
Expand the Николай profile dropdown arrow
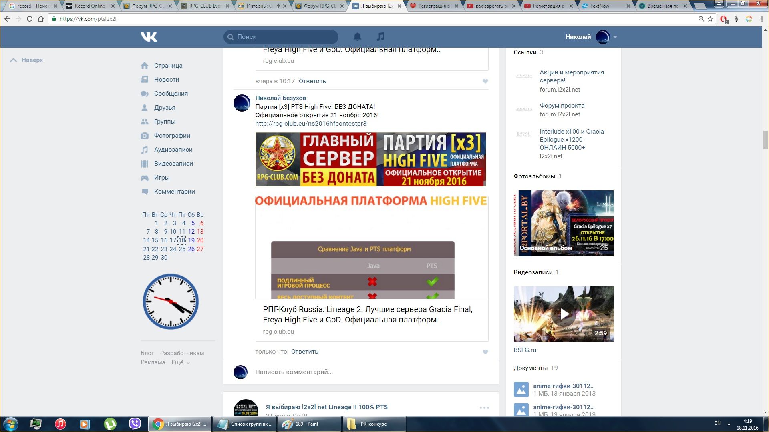coord(615,37)
